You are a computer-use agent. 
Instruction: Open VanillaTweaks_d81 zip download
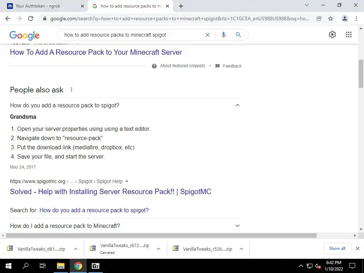41,249
